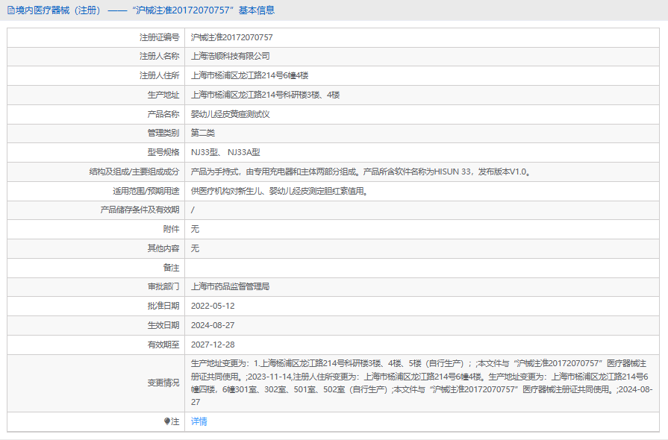
Task: Click the 其他内容 label
Action: coord(163,248)
